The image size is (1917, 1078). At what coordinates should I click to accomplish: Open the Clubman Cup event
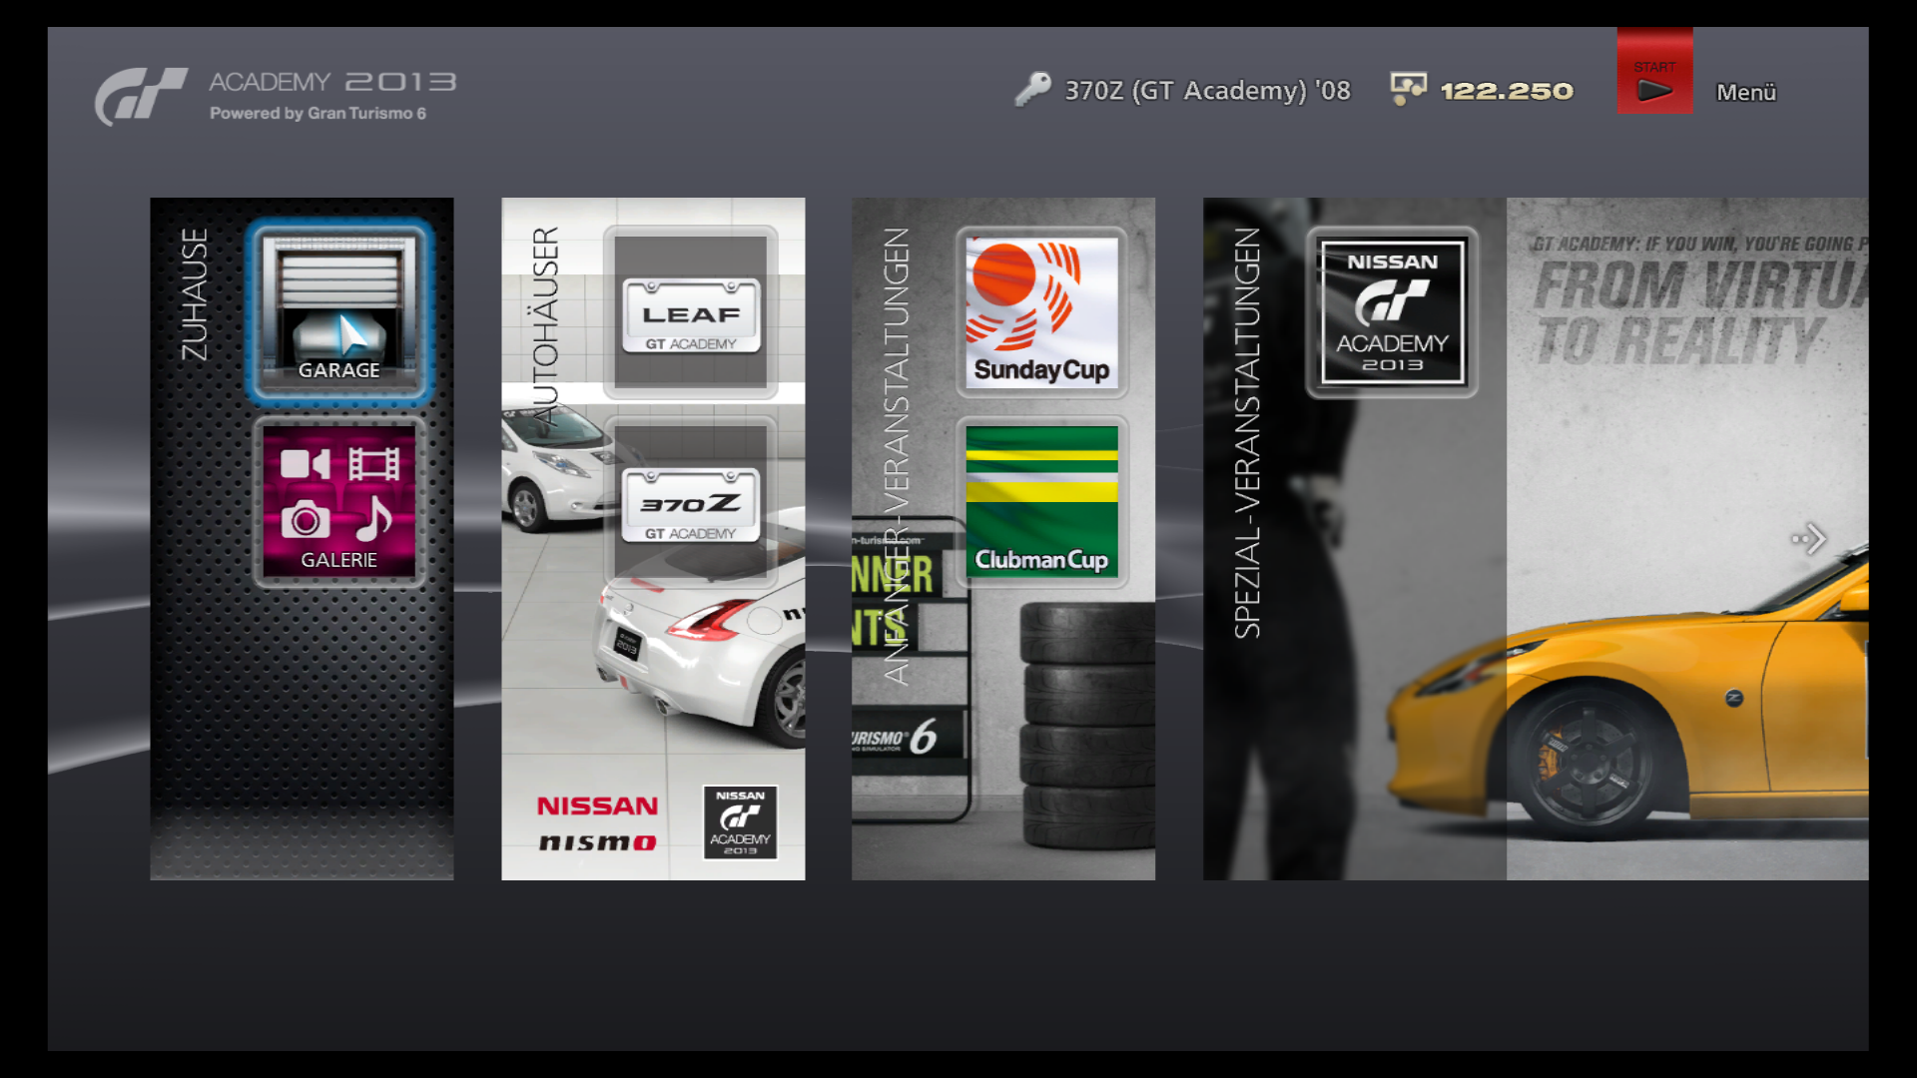coord(1042,502)
